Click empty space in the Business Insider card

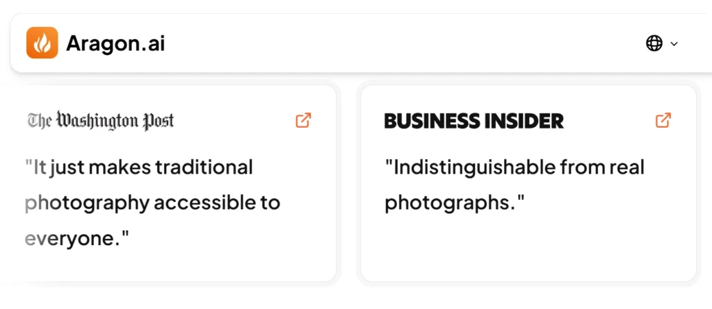528,250
